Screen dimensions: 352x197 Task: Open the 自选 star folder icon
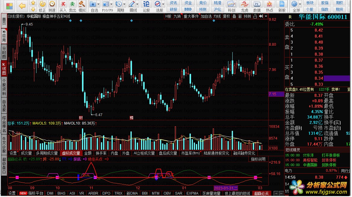coord(93,4)
